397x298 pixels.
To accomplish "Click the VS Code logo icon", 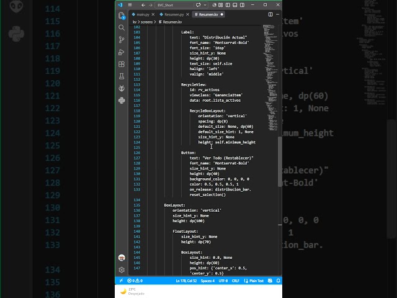I will point(120,5).
